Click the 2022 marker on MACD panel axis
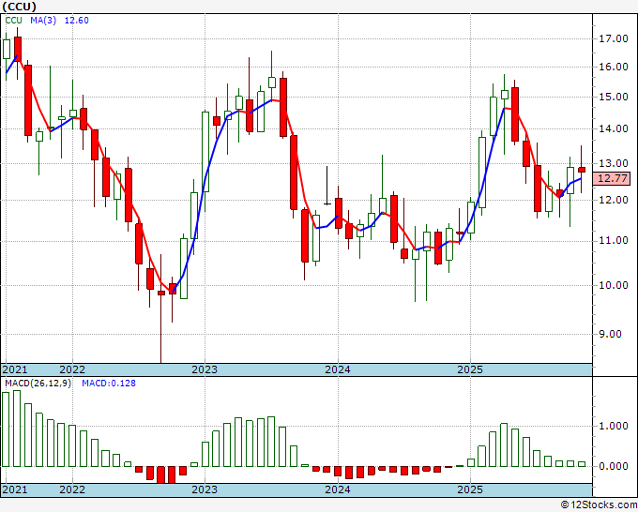The width and height of the screenshot is (638, 512). [72, 489]
